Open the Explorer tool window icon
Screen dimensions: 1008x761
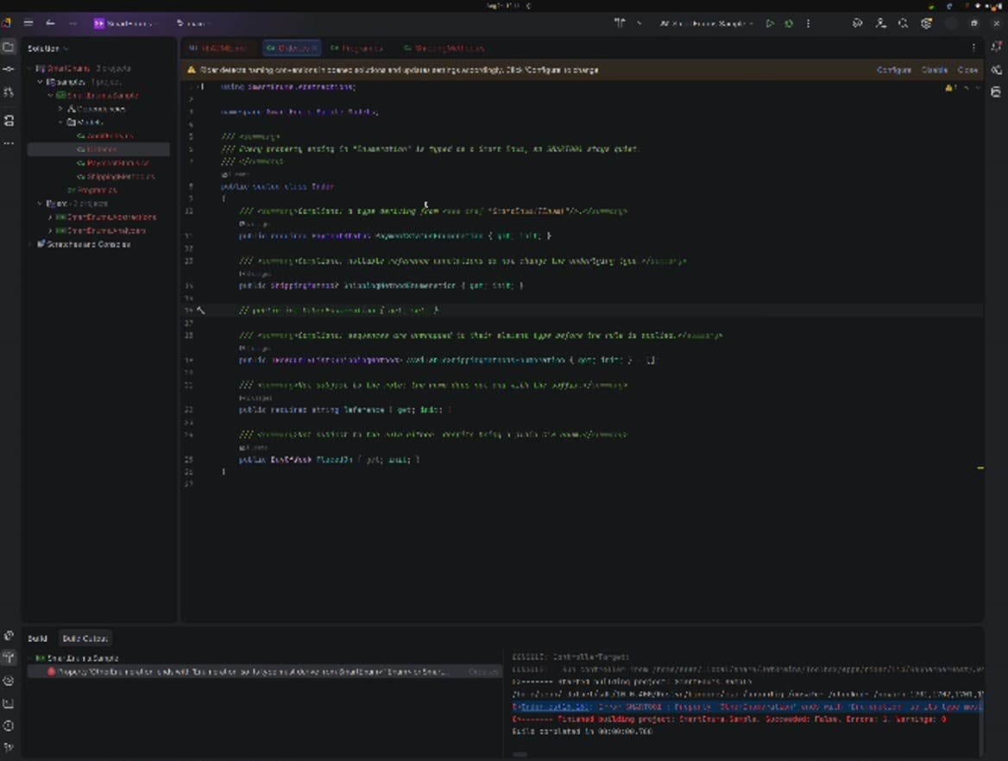[9, 47]
